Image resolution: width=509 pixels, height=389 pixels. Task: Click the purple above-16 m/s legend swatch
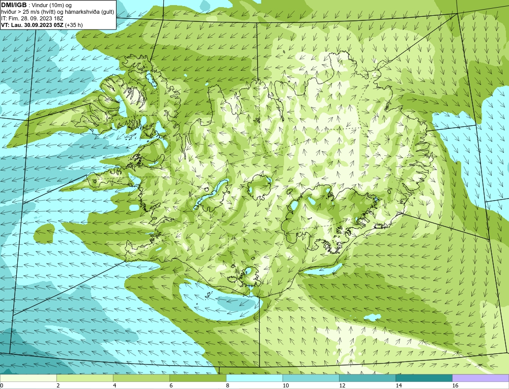click(480, 378)
